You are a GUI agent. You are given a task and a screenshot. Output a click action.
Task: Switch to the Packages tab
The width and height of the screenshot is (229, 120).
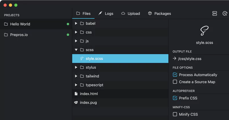[x=159, y=14]
